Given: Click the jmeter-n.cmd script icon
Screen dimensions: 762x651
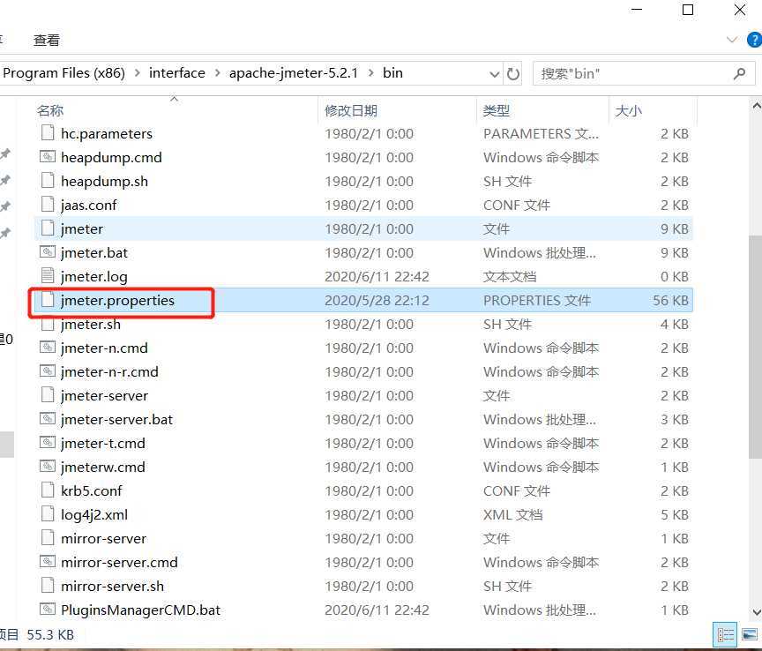Looking at the screenshot, I should (x=48, y=348).
